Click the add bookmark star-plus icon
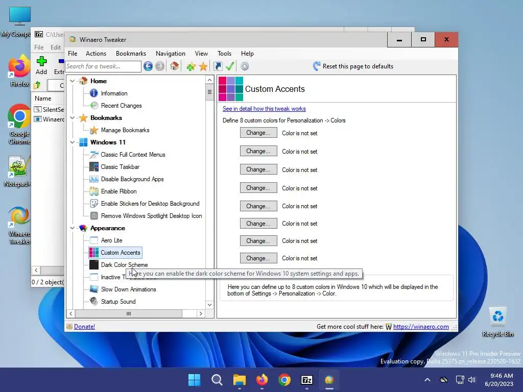Screen dimensions: 523x392 [x=191, y=66]
